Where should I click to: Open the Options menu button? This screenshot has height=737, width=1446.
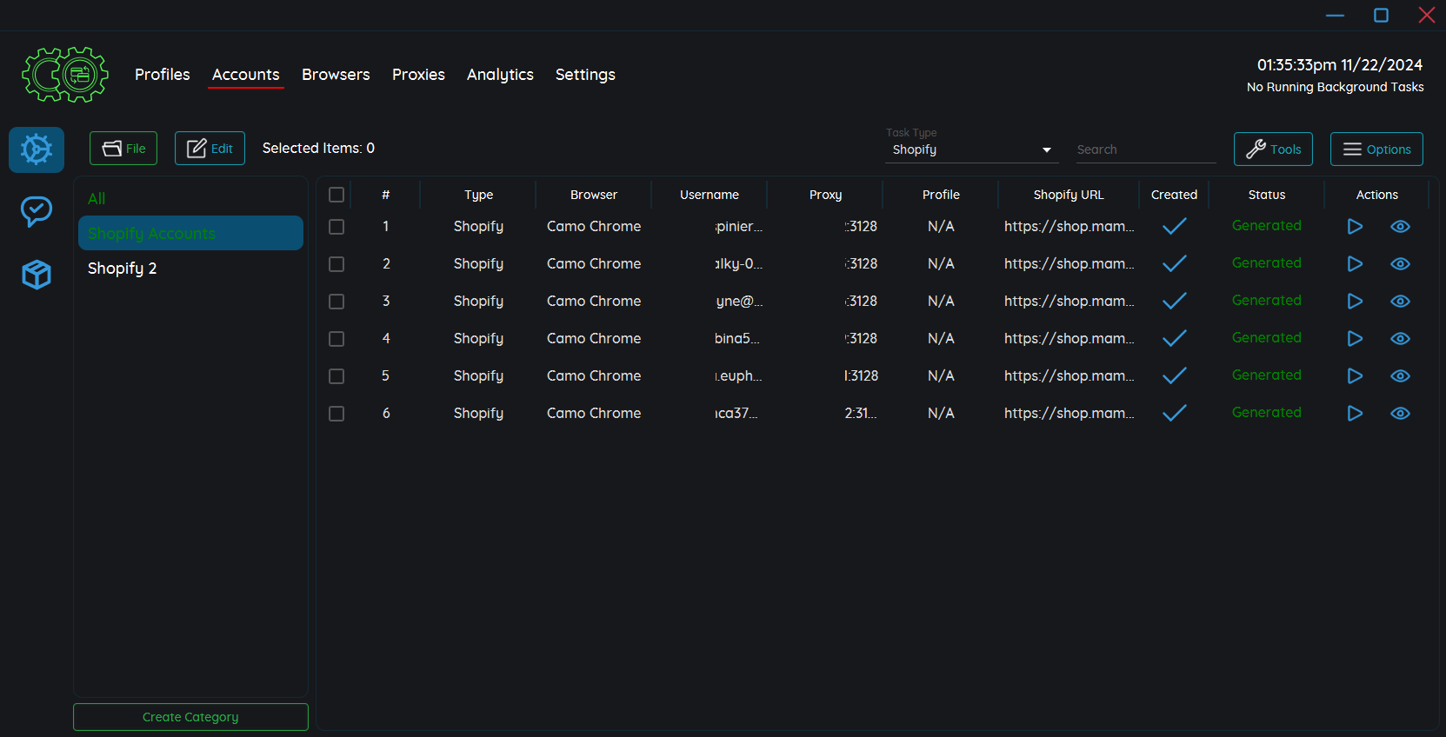click(x=1376, y=149)
